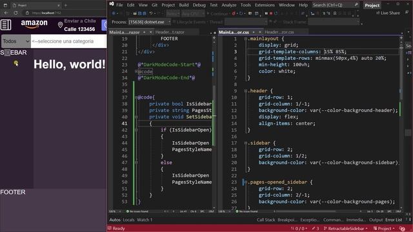Collapse the @code block at line 37

(136, 97)
